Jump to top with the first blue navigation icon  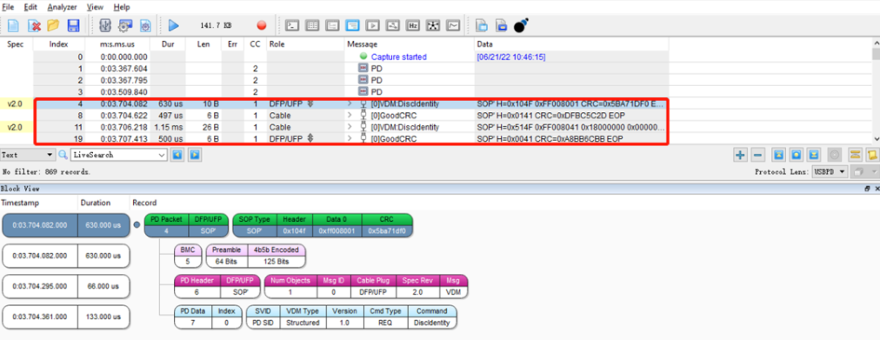pyautogui.click(x=779, y=155)
